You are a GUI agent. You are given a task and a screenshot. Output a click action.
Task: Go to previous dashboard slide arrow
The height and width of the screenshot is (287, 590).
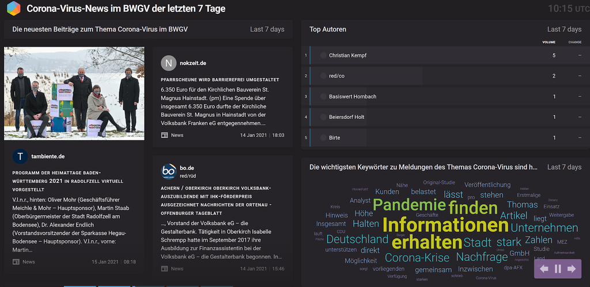(544, 269)
